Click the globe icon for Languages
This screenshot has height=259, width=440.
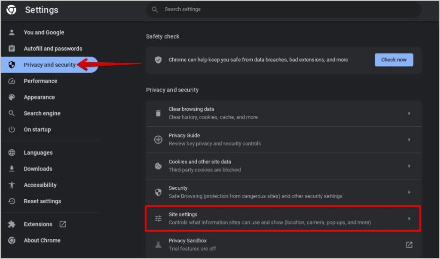coord(12,152)
